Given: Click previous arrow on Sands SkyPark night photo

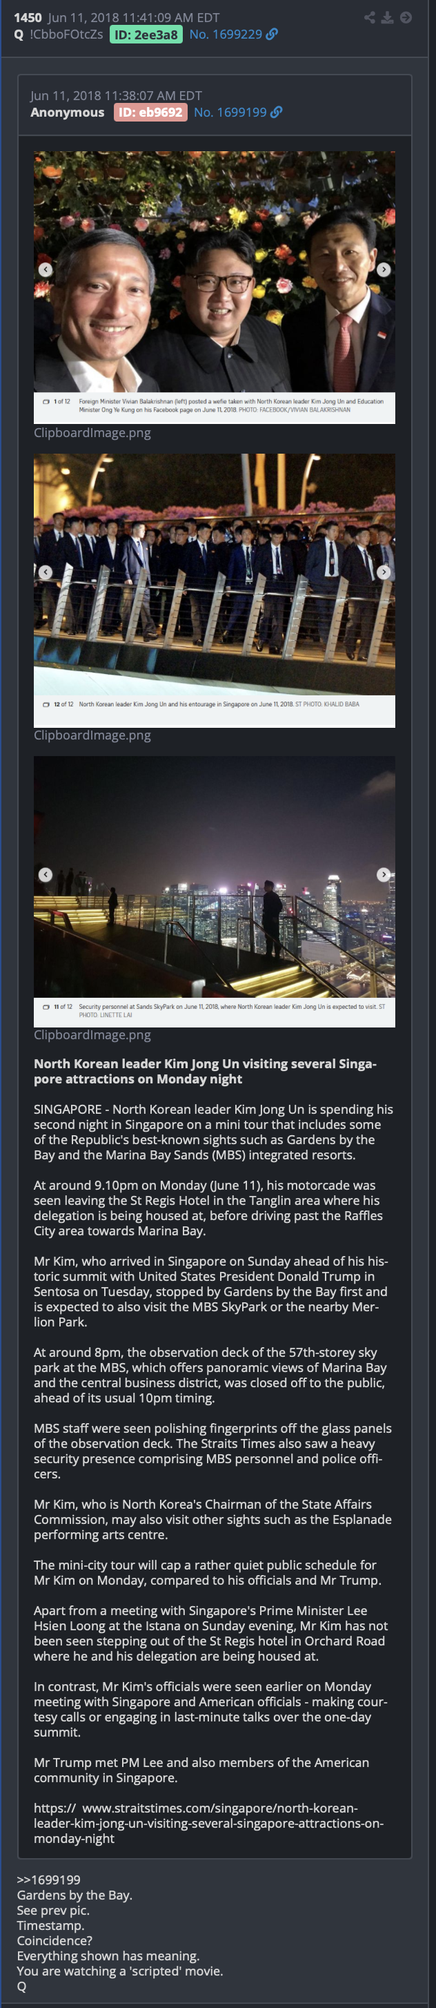Looking at the screenshot, I should pyautogui.click(x=46, y=875).
